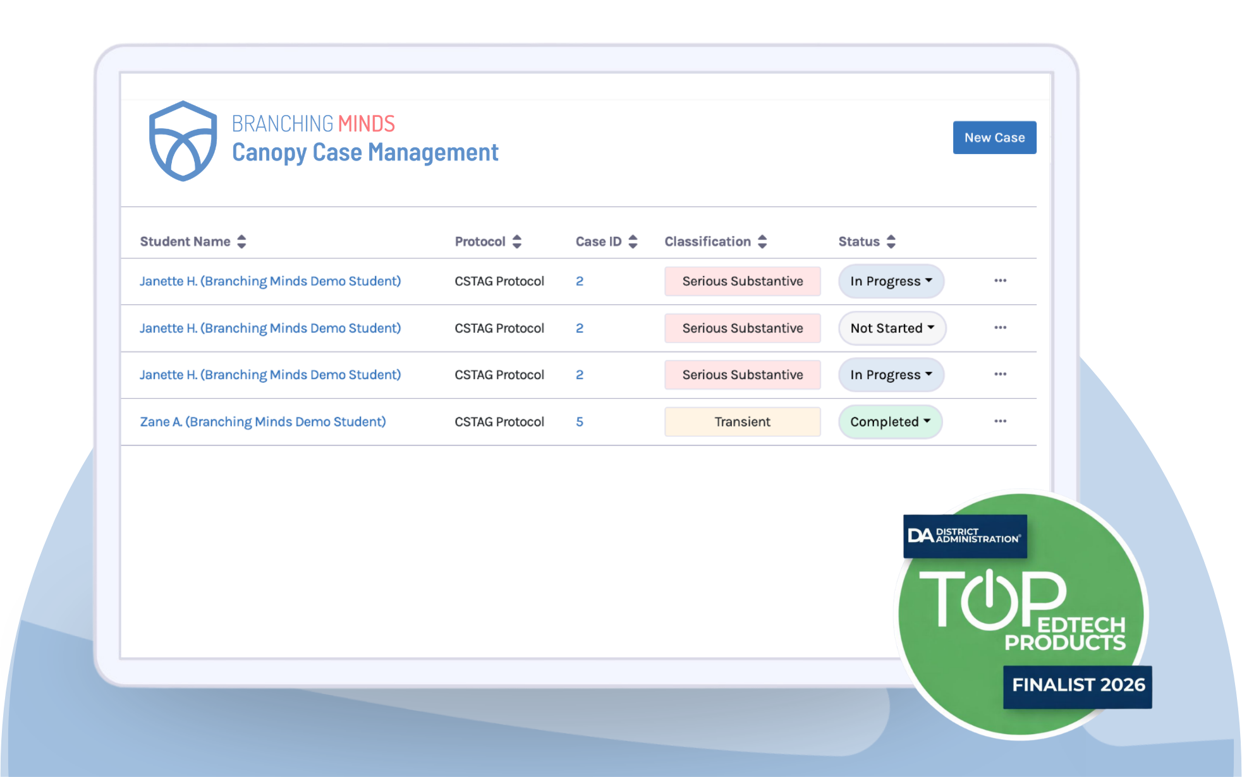This screenshot has width=1242, height=777.
Task: Sort by Student Name using its arrows icon
Action: (x=241, y=241)
